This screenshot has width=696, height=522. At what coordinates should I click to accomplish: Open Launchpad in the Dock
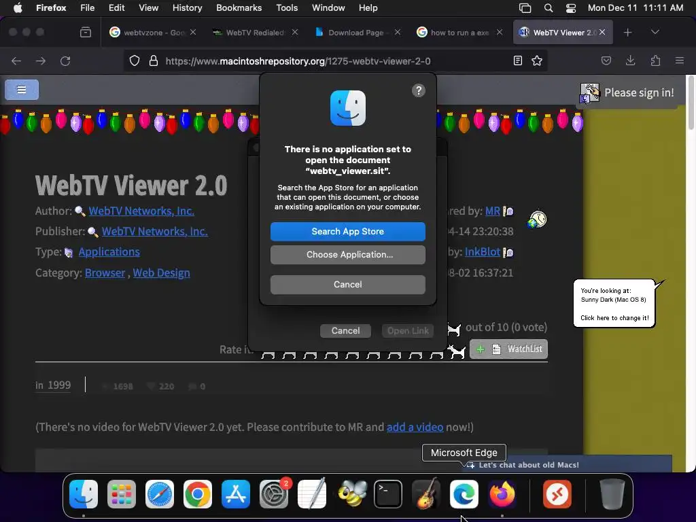pyautogui.click(x=122, y=494)
